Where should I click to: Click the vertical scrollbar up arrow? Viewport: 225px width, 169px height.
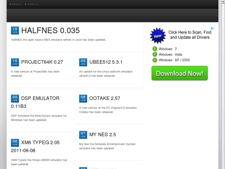point(223,2)
